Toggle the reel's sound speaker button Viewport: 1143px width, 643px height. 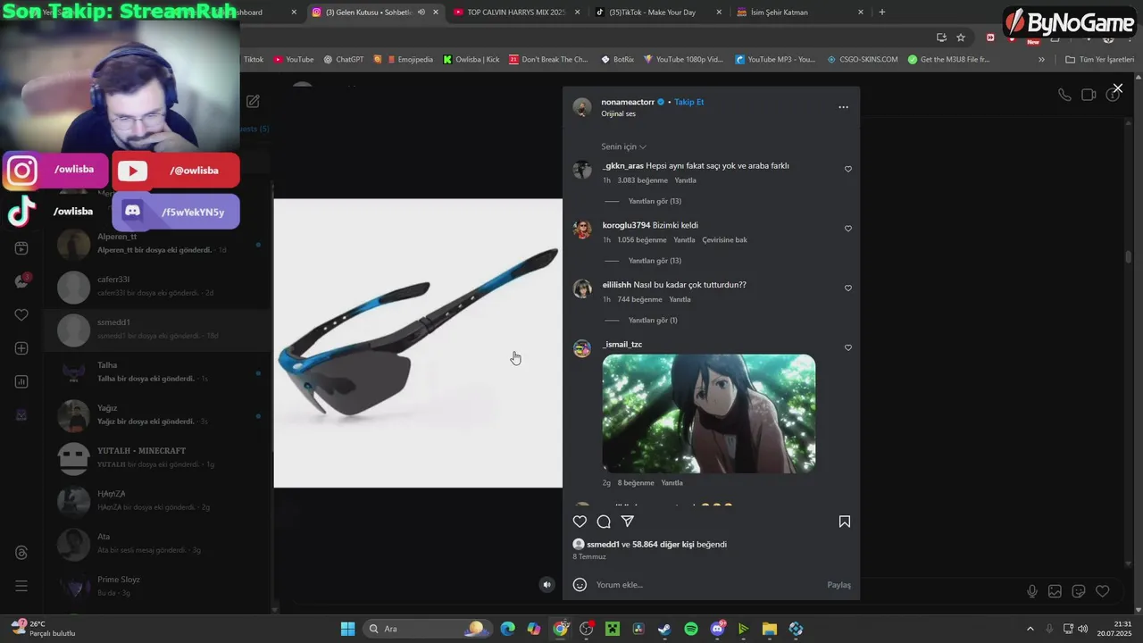(x=547, y=585)
